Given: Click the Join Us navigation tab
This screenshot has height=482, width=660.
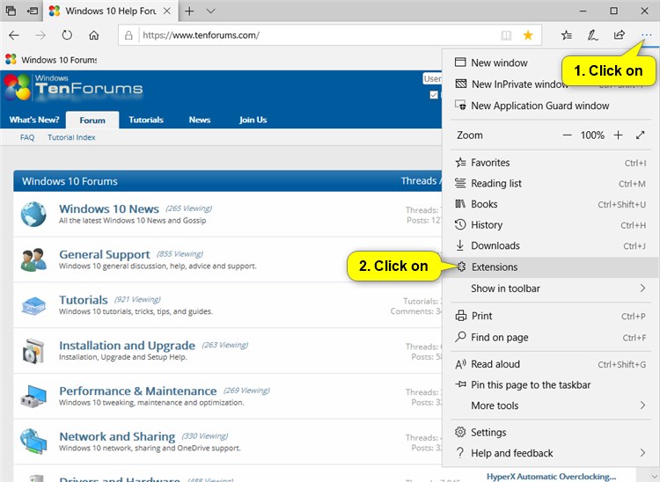Looking at the screenshot, I should point(253,120).
